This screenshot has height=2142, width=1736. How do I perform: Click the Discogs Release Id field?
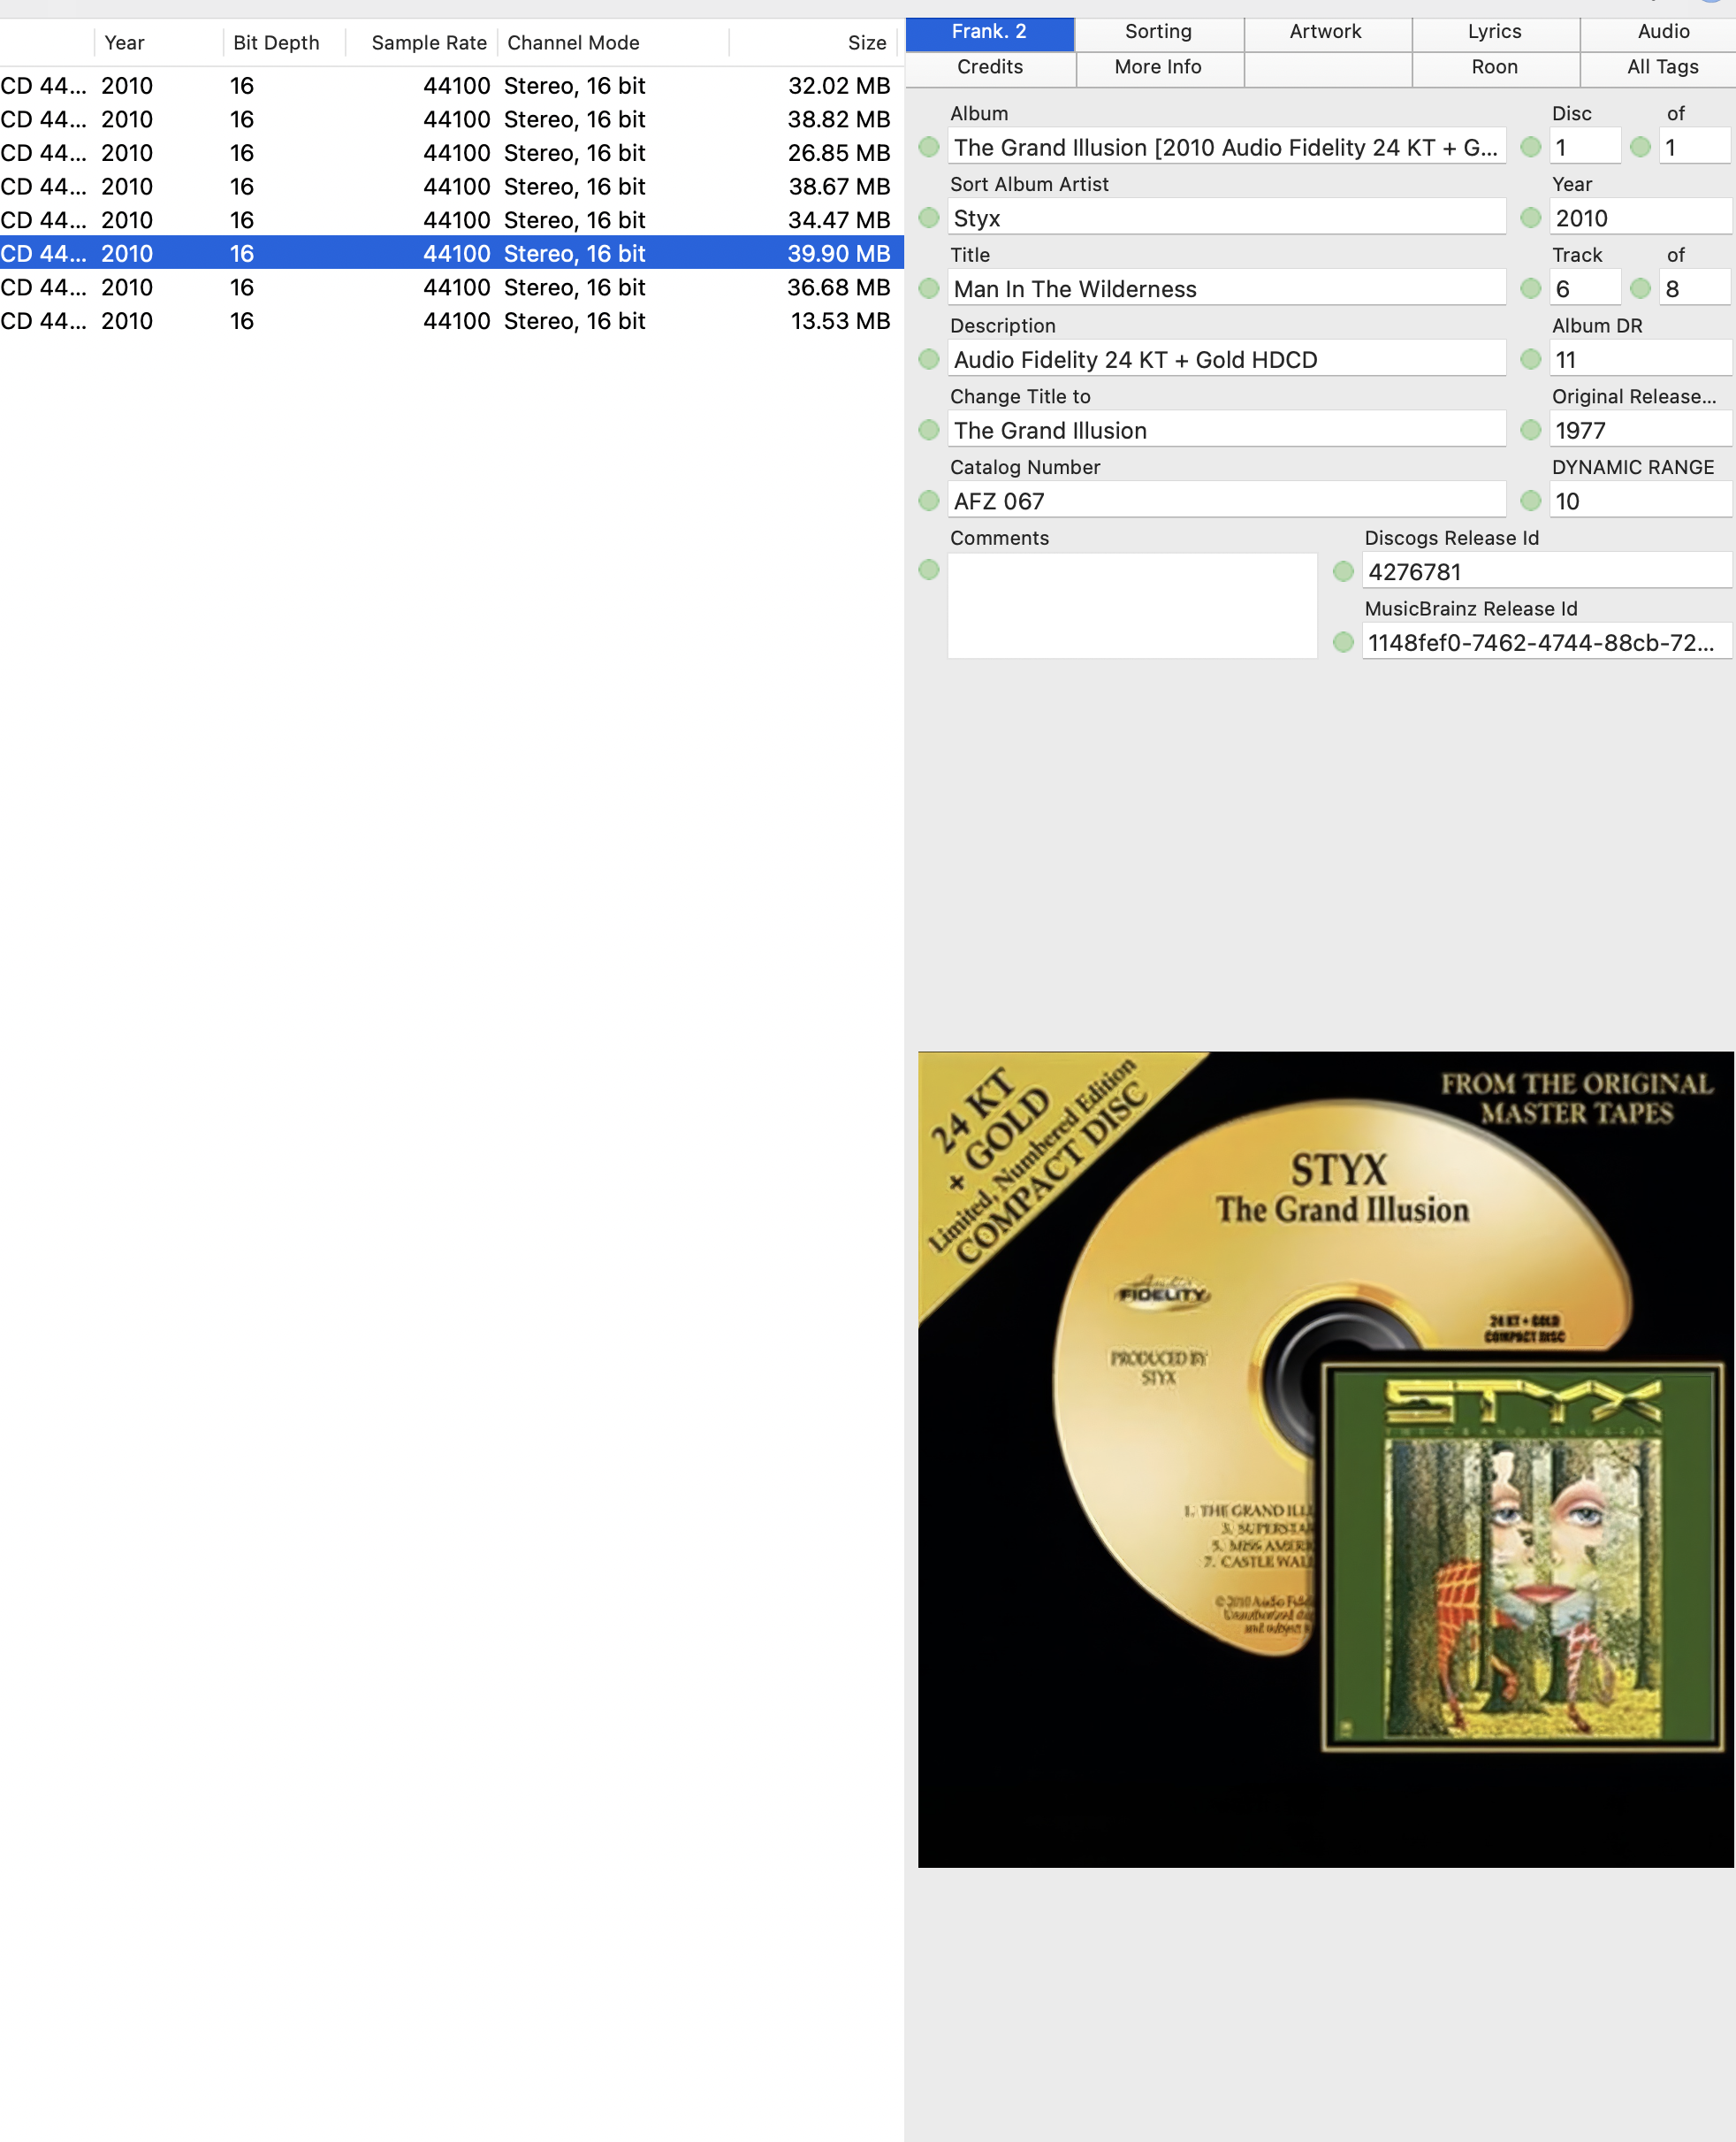(1547, 571)
